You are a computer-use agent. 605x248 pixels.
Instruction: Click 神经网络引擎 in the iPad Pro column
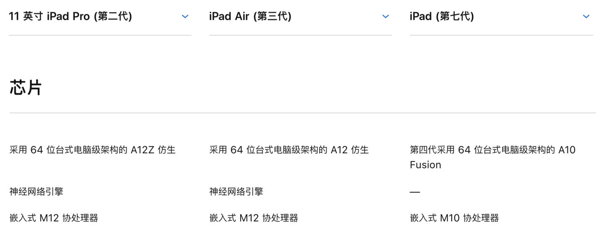pos(37,192)
